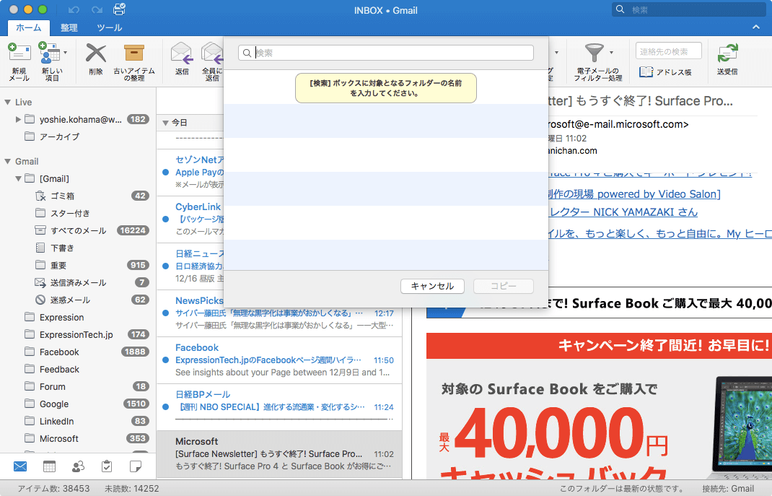Open the 制作の現場 powered by Video Salon link
Viewport: 772px width, 496px height.
(635, 194)
